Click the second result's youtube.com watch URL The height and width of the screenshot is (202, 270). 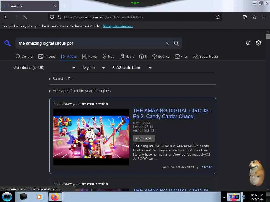click(80, 184)
